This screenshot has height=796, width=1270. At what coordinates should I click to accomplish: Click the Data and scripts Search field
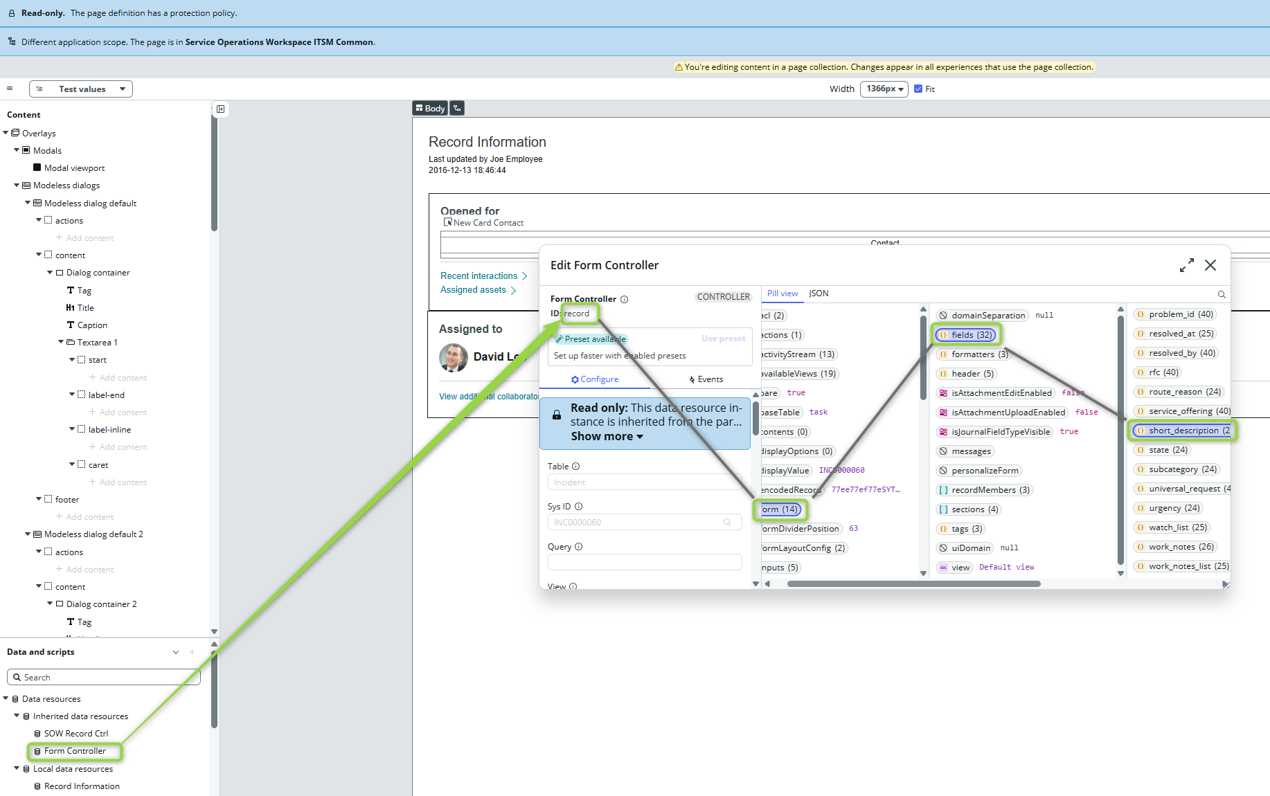coord(104,677)
